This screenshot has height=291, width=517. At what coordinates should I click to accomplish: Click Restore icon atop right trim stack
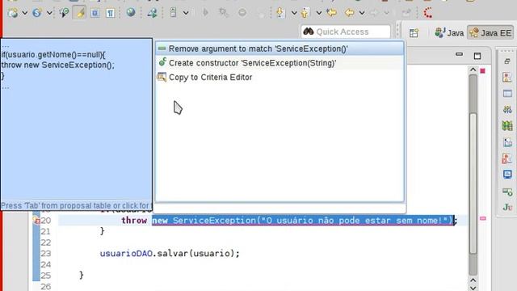point(507,61)
